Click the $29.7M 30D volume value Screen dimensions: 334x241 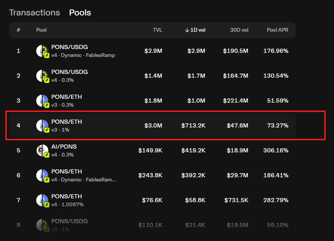point(238,175)
